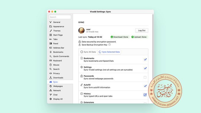Click the settings window vertical scrollbar

(153, 47)
